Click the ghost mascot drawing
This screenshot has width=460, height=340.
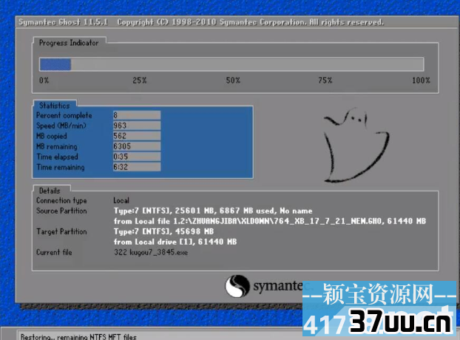[356, 145]
